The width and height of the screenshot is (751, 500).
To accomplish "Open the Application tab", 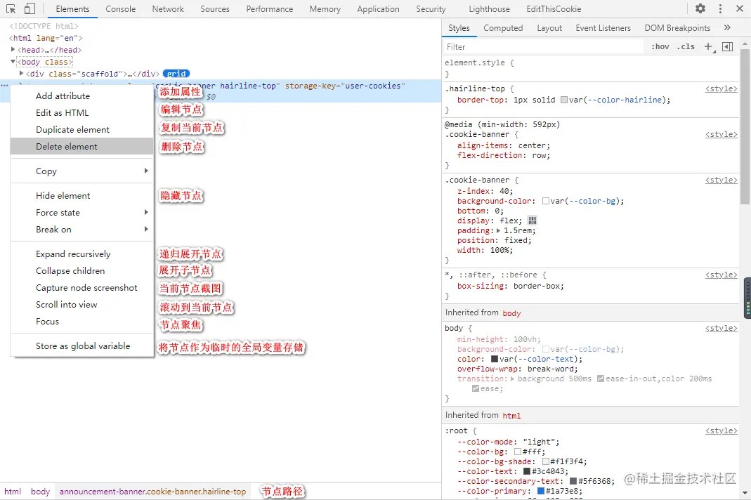I will (378, 8).
